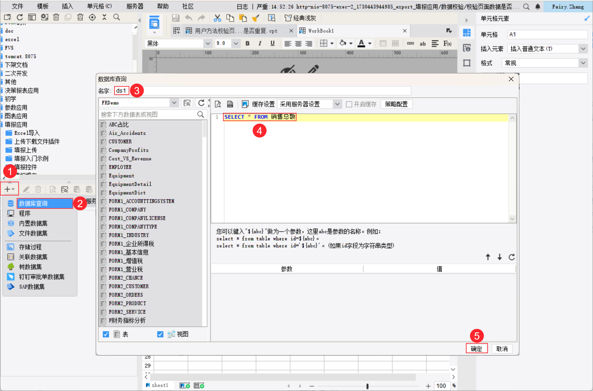The width and height of the screenshot is (593, 391).
Task: Click the cache settings icon
Action: click(245, 104)
